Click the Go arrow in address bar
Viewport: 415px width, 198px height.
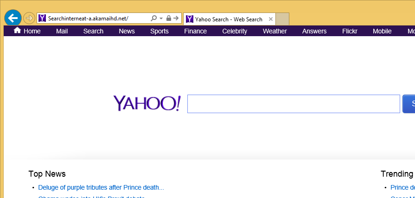(176, 18)
